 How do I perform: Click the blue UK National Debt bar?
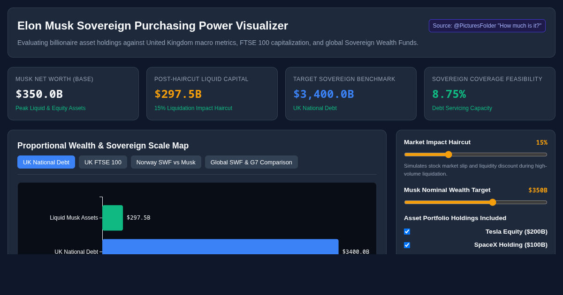tap(221, 247)
